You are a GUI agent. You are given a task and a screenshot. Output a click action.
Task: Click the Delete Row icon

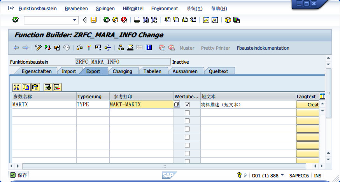click(57, 87)
